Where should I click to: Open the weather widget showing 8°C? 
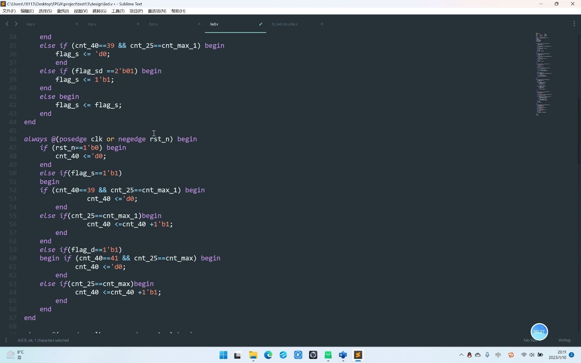coord(15,355)
